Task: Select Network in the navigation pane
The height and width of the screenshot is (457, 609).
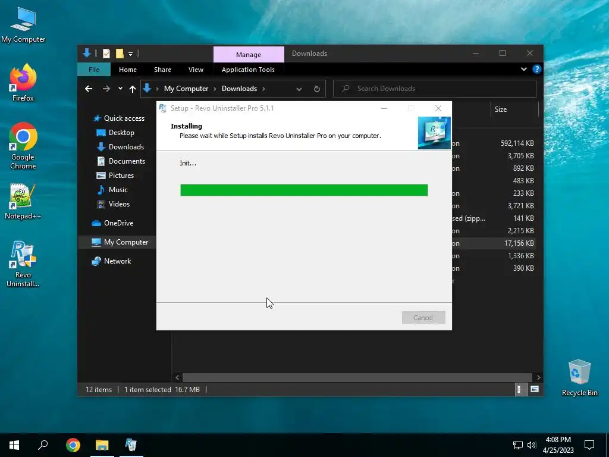Action: click(x=111, y=261)
